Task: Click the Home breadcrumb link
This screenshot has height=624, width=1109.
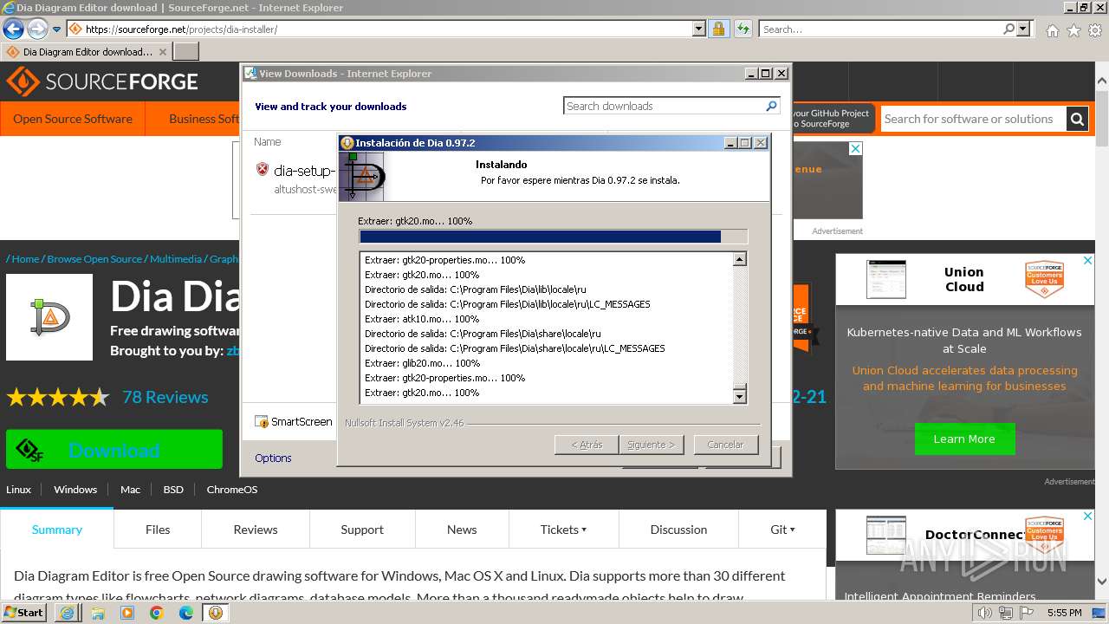Action: pyautogui.click(x=25, y=259)
